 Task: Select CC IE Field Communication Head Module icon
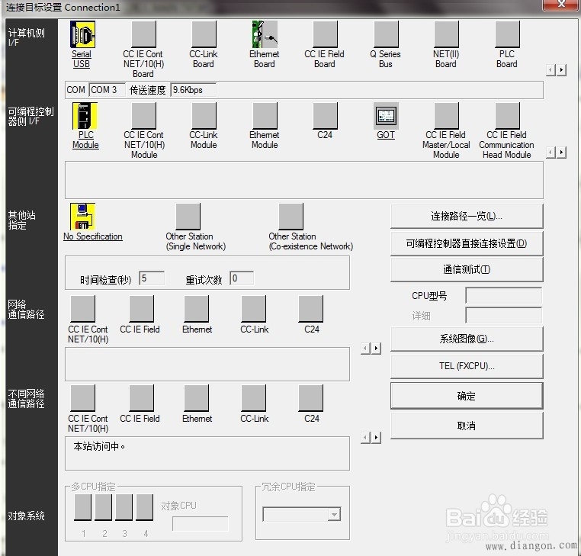click(x=506, y=116)
